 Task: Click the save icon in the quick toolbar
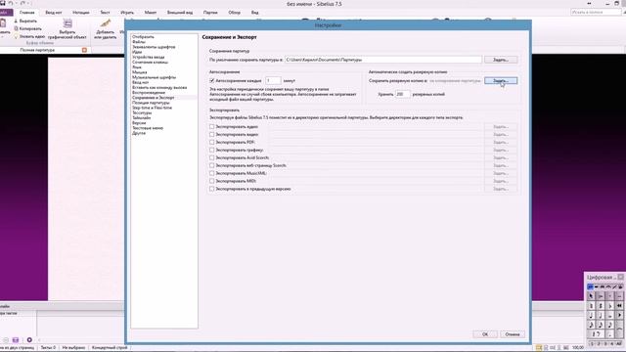coord(3,3)
